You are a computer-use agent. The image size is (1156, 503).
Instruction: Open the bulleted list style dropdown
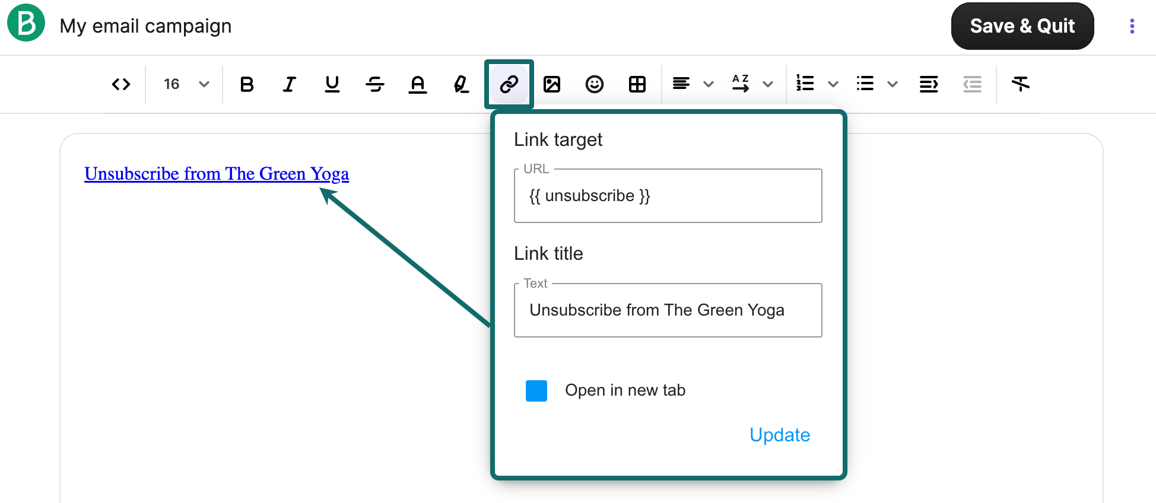click(x=892, y=84)
